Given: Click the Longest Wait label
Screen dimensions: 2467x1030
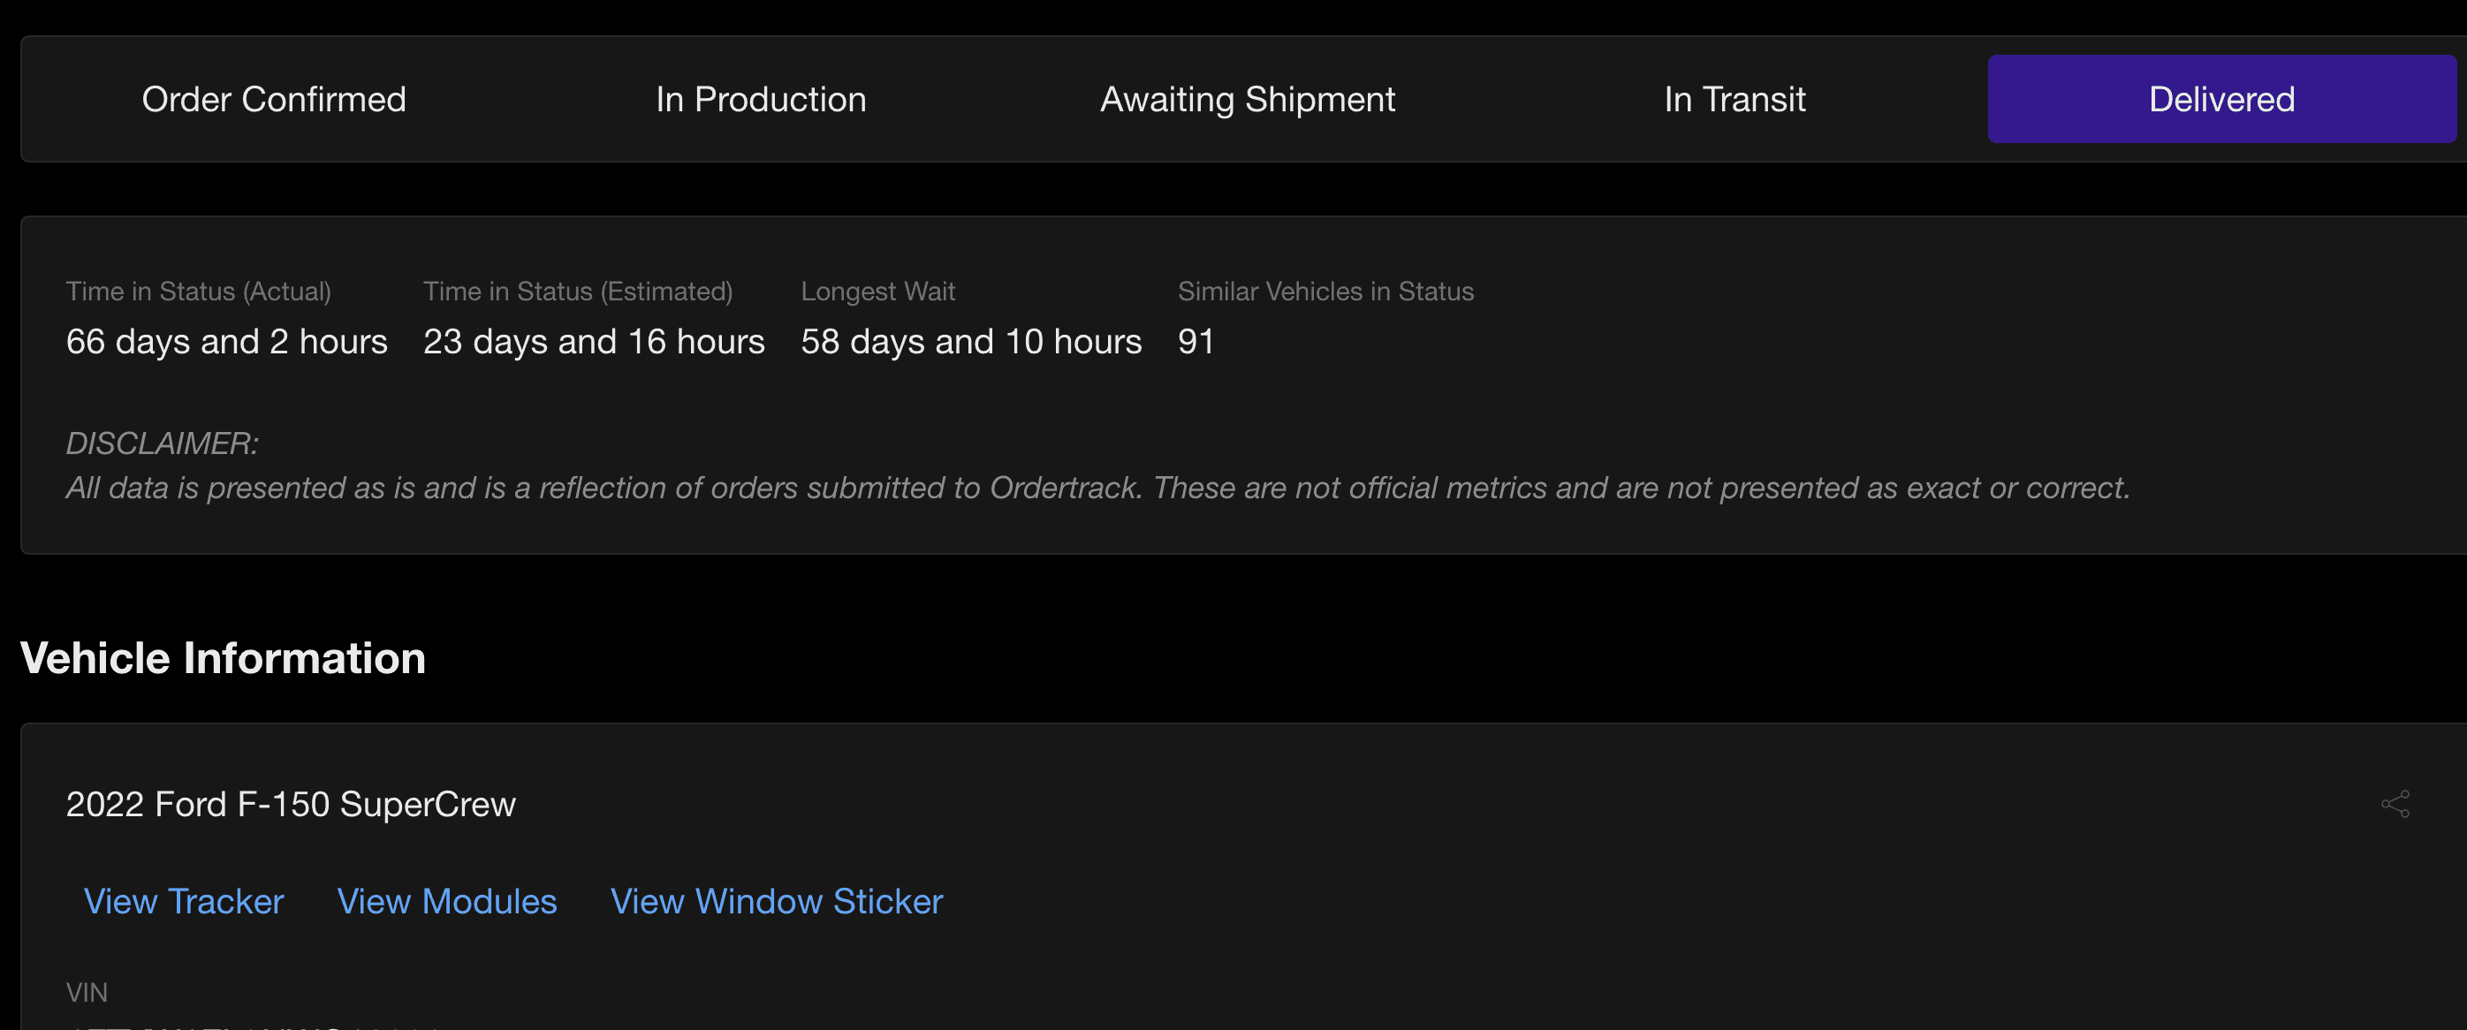Looking at the screenshot, I should click(877, 291).
